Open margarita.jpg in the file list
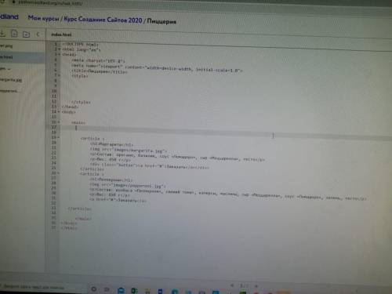The image size is (392, 294). (11, 80)
